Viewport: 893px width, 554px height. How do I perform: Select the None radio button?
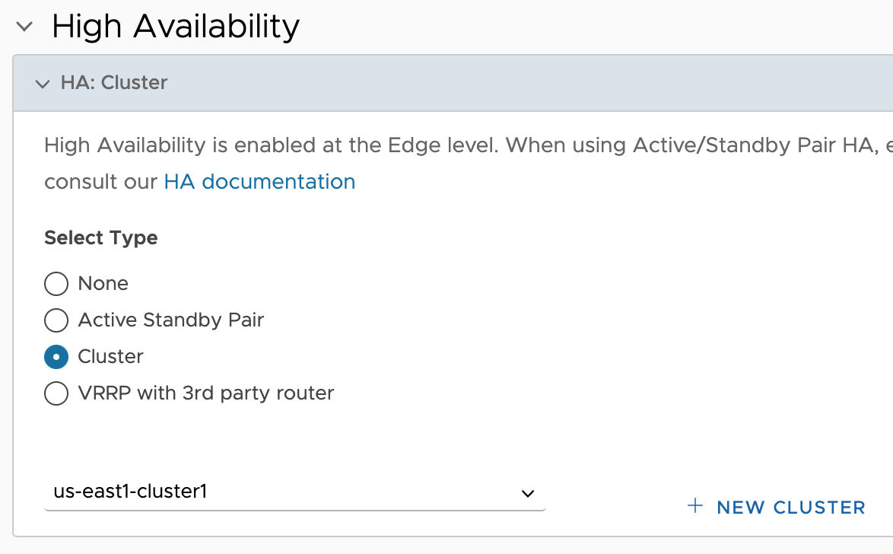56,283
